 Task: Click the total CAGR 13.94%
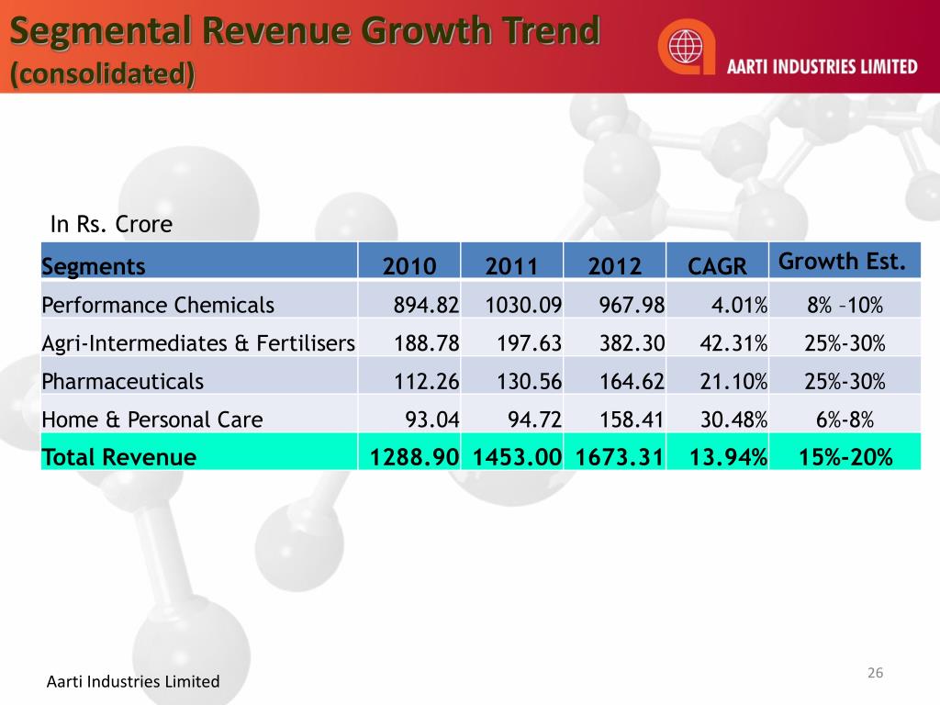click(x=728, y=457)
